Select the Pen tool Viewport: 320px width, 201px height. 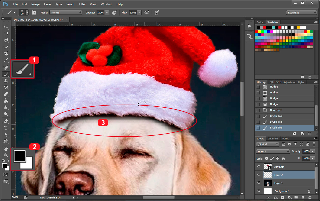pyautogui.click(x=6, y=121)
